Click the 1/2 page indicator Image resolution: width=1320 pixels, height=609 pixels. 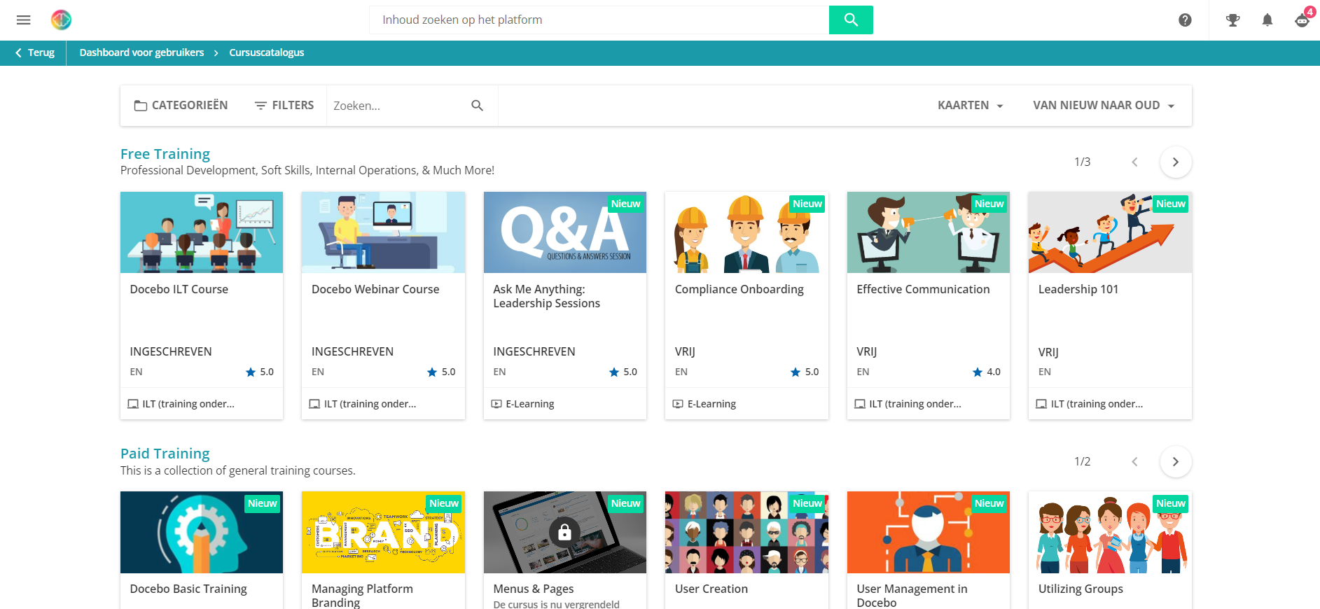click(1082, 461)
